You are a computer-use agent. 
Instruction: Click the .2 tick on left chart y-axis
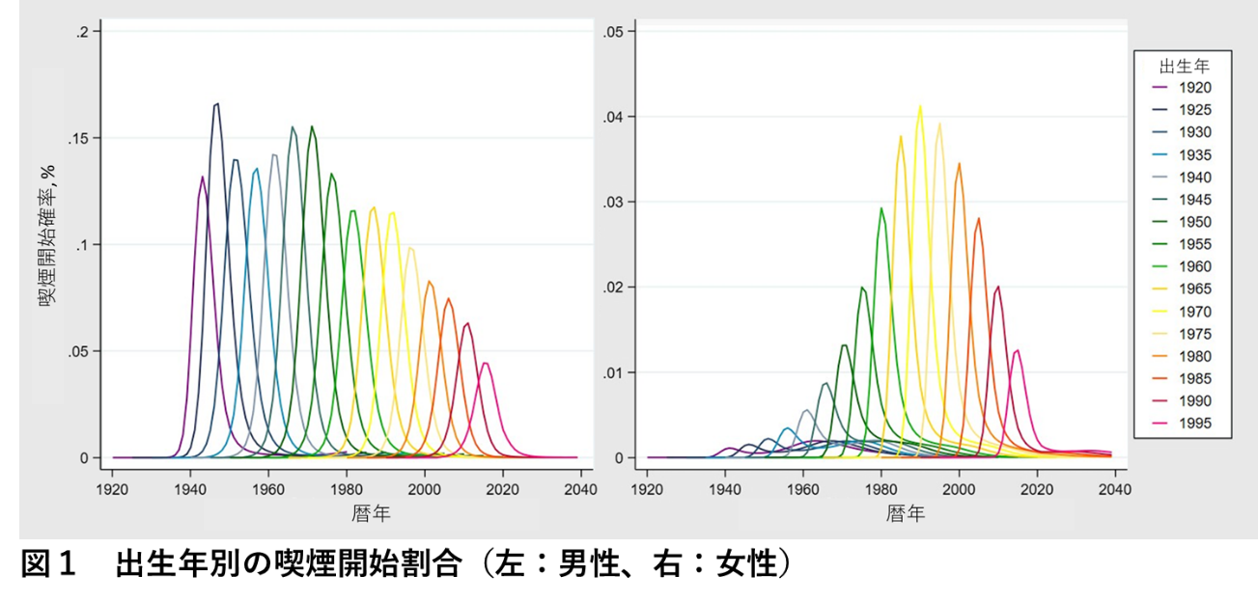(x=84, y=32)
